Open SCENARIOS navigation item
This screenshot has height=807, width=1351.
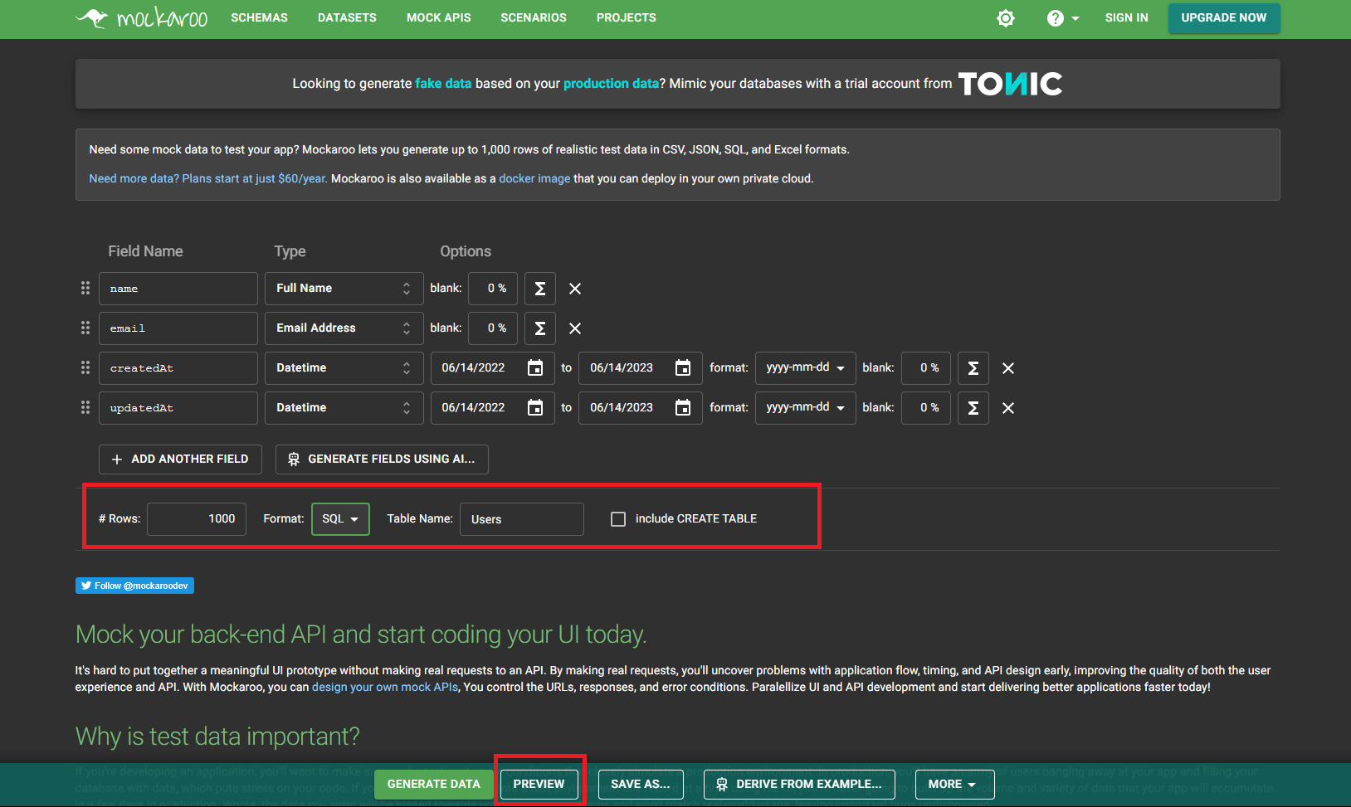(534, 17)
